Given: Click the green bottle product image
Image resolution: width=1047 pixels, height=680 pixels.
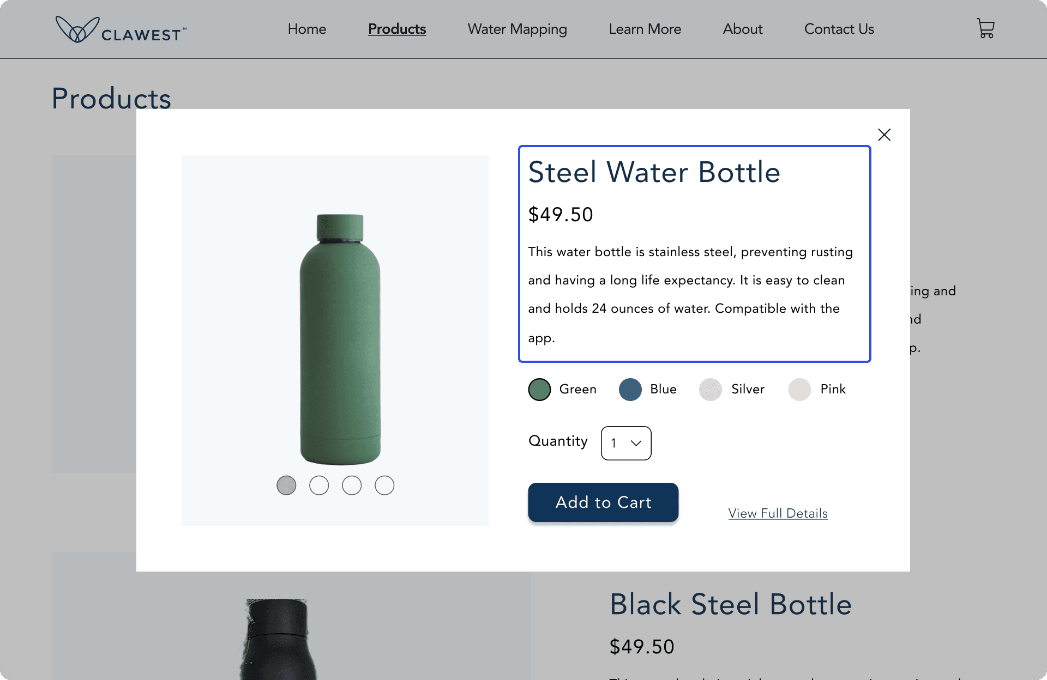Looking at the screenshot, I should (340, 339).
